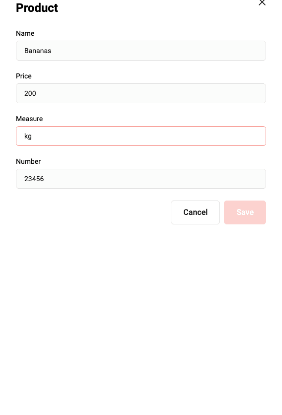The width and height of the screenshot is (282, 415).
Task: Click the Name field label
Action: (x=25, y=33)
